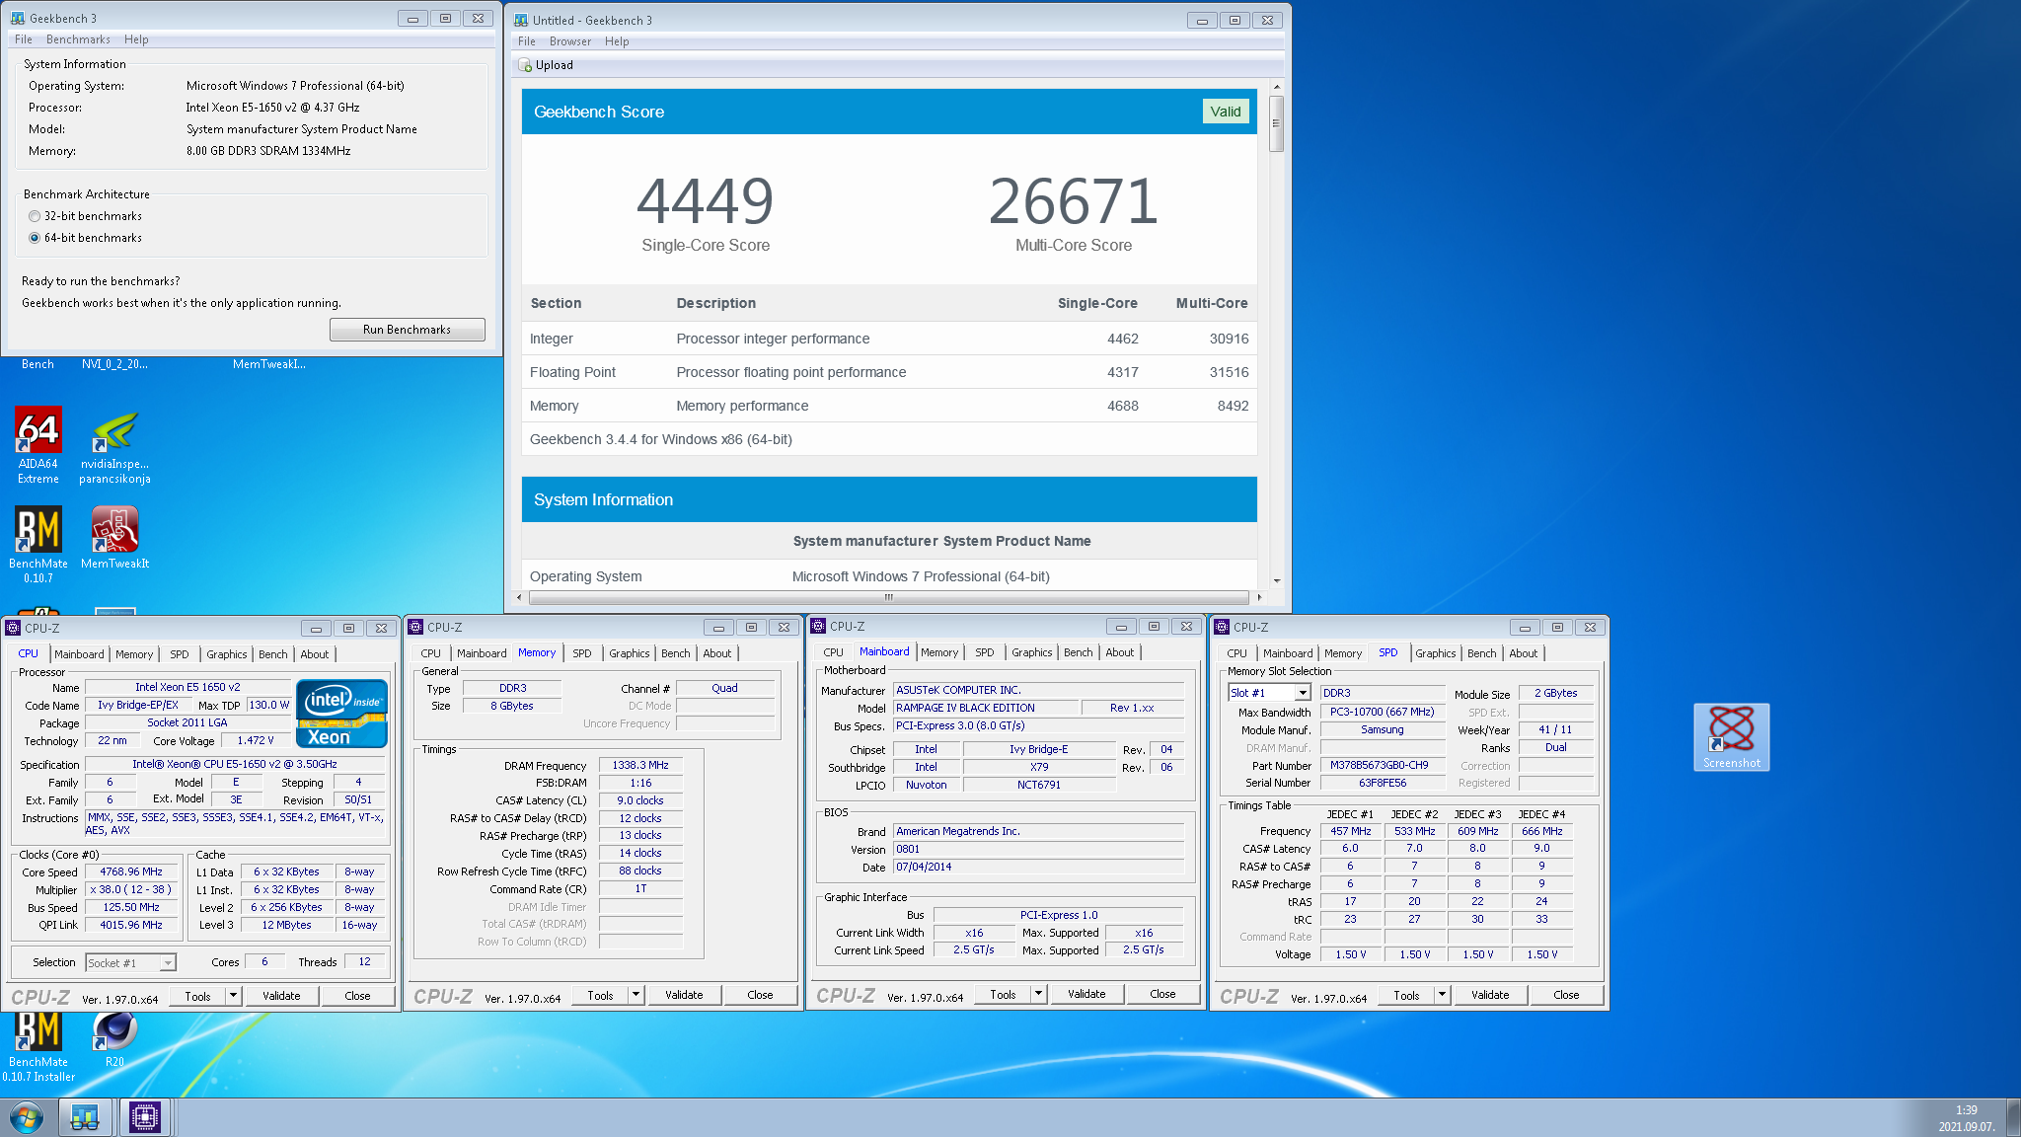
Task: Switch to Graphics tab in Mainboard CPU-Z window
Action: (x=1032, y=652)
